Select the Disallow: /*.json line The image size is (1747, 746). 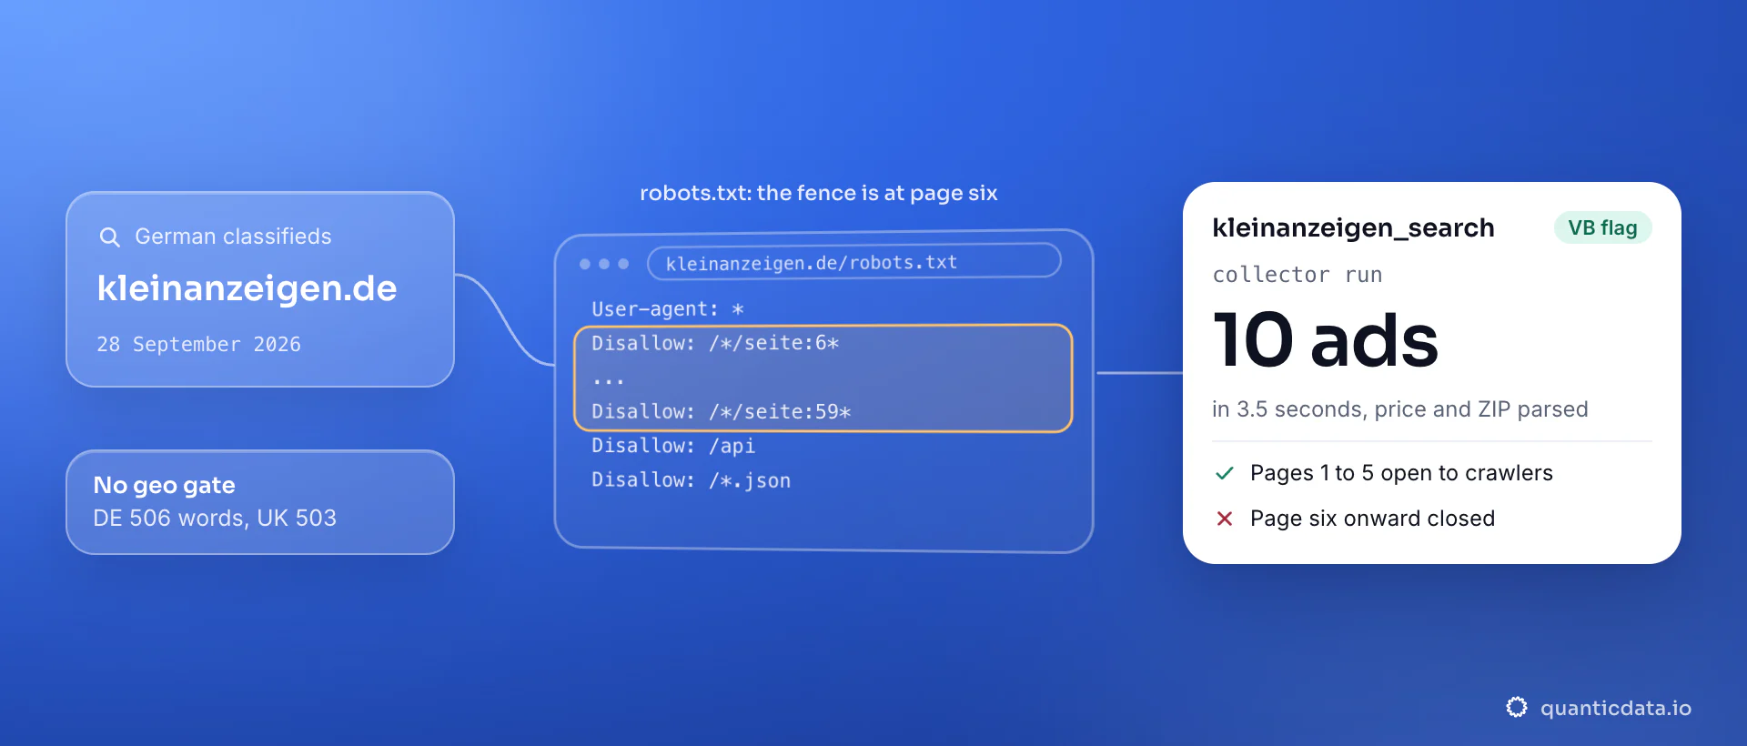692,480
